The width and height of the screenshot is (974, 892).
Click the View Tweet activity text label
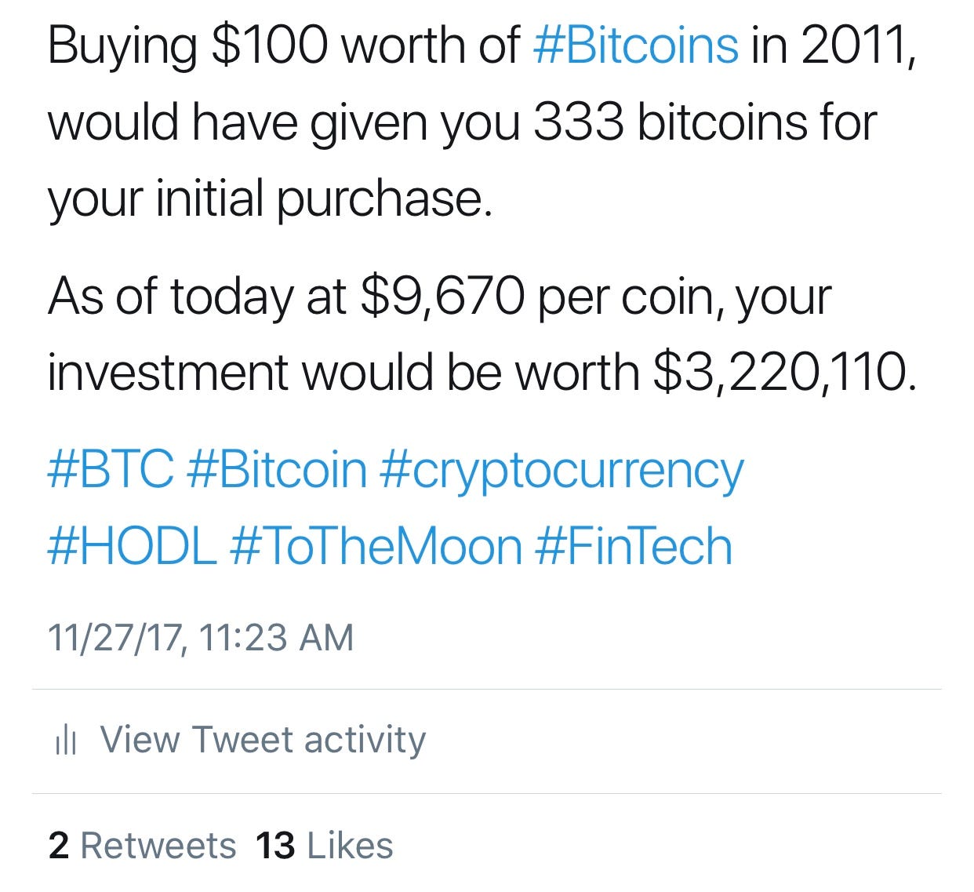(263, 738)
